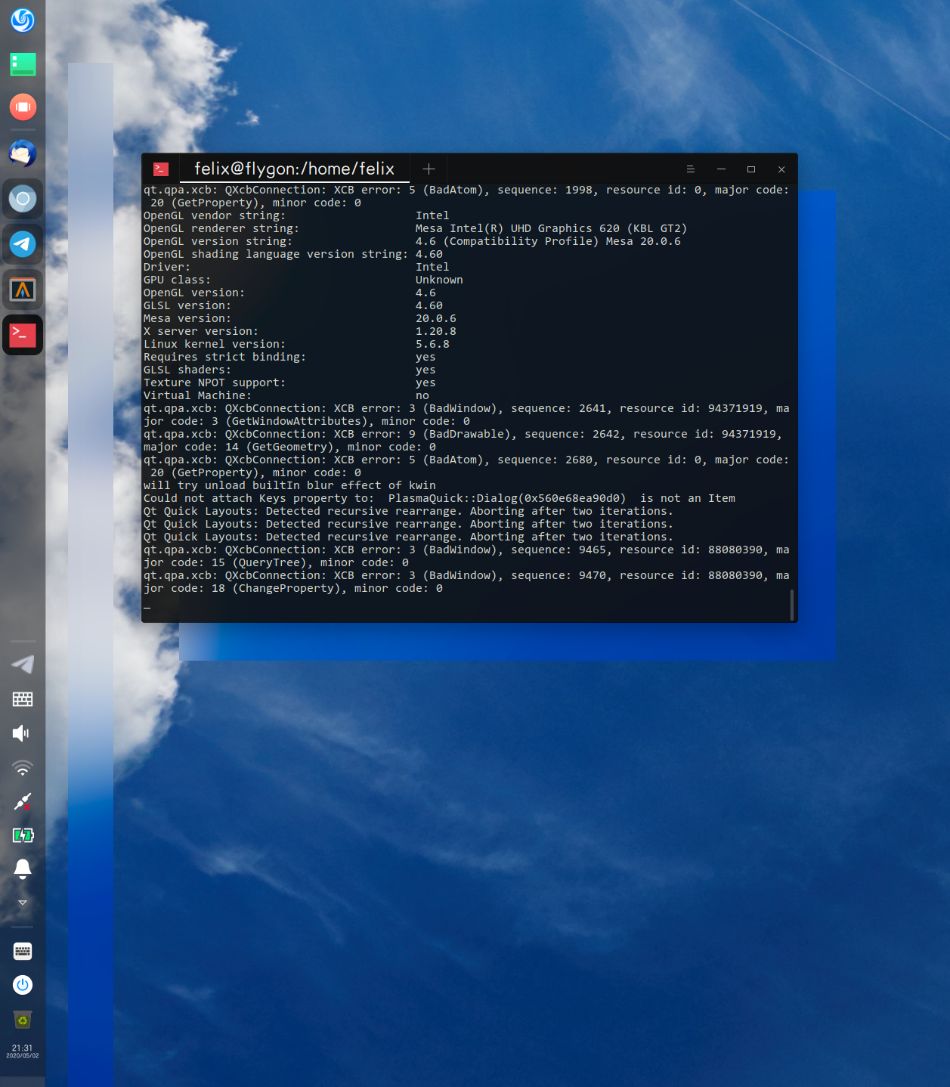
Task: Open the Deepin Launcher from the dock
Action: tap(22, 22)
